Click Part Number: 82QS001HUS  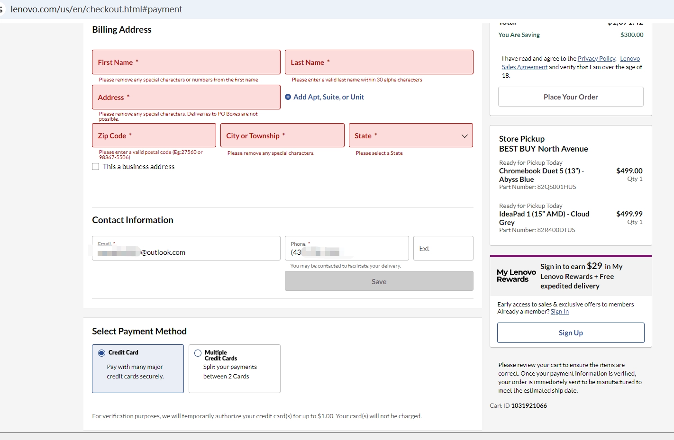537,187
